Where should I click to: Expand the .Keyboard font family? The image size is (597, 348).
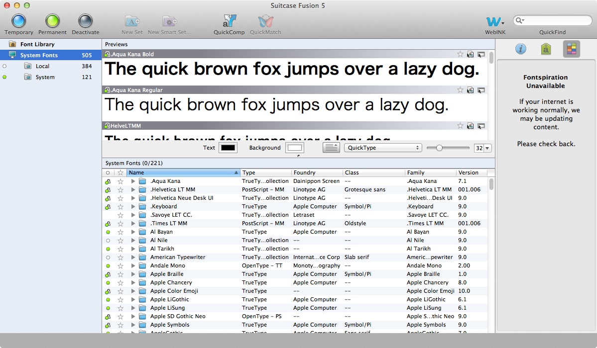pyautogui.click(x=133, y=206)
